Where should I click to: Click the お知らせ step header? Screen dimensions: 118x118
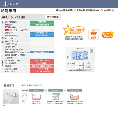tap(56, 90)
